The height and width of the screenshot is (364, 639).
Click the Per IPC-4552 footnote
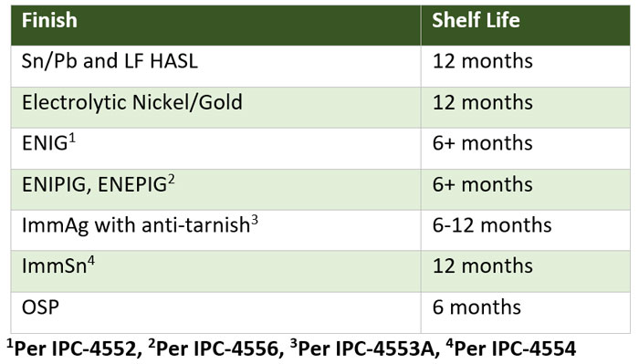pos(75,348)
